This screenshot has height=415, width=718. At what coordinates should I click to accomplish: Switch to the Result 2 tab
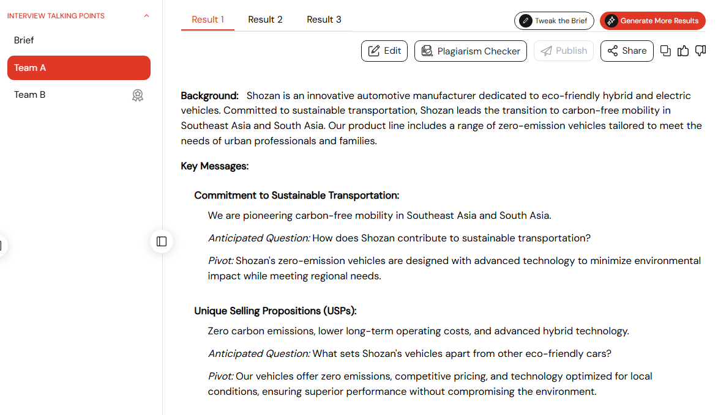(265, 20)
